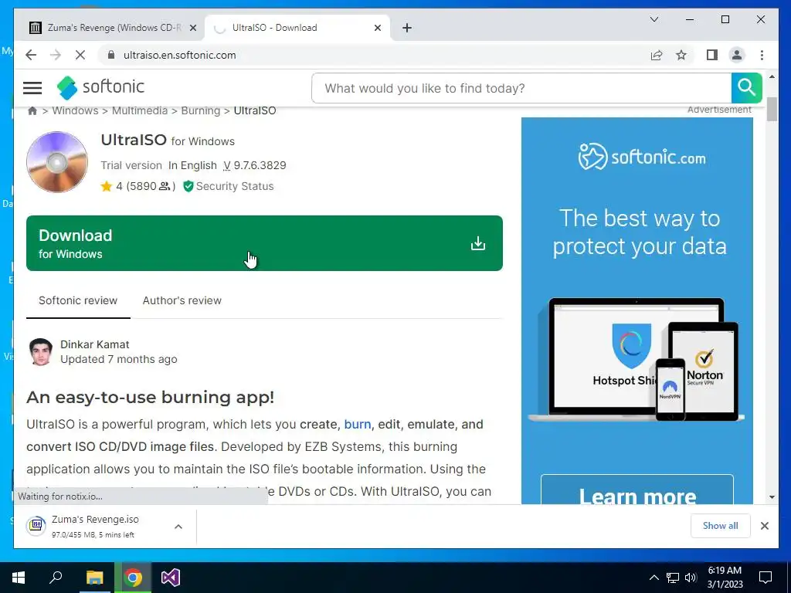Open File Explorer from the taskbar
791x593 pixels.
point(94,578)
